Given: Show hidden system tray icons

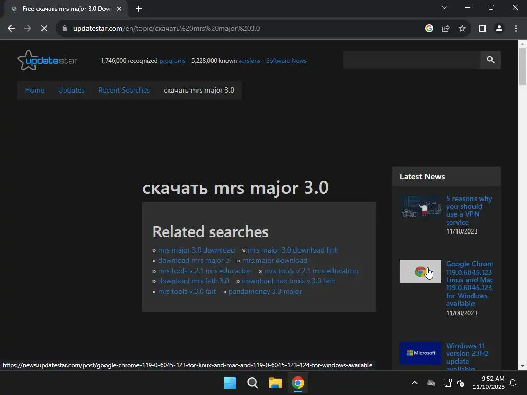Looking at the screenshot, I should point(415,383).
